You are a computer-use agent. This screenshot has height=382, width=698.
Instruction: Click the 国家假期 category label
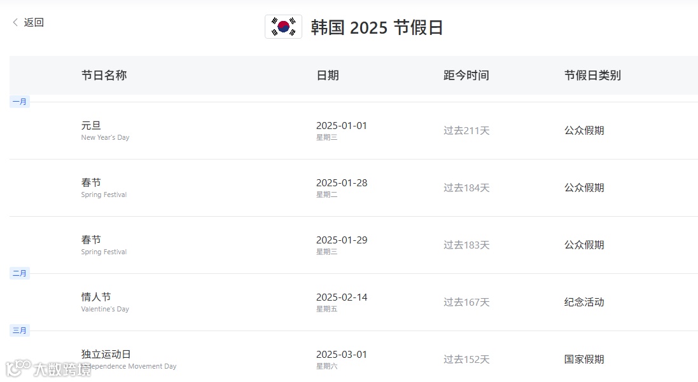pos(584,359)
